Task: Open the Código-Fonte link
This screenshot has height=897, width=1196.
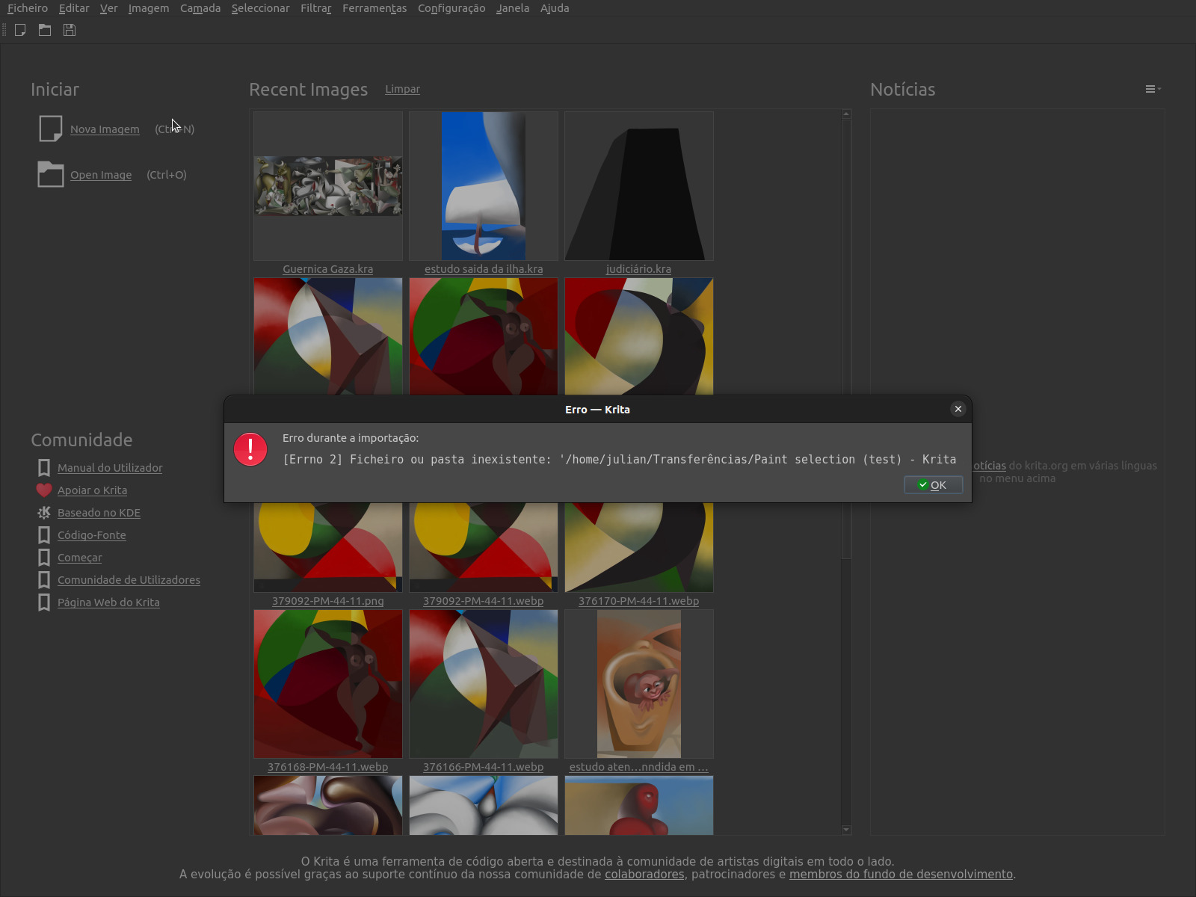Action: pos(91,535)
